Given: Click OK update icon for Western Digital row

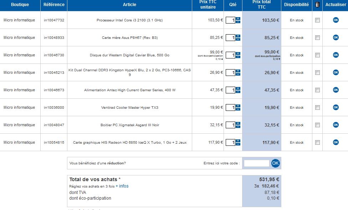Looking at the screenshot, I should 336,55.
